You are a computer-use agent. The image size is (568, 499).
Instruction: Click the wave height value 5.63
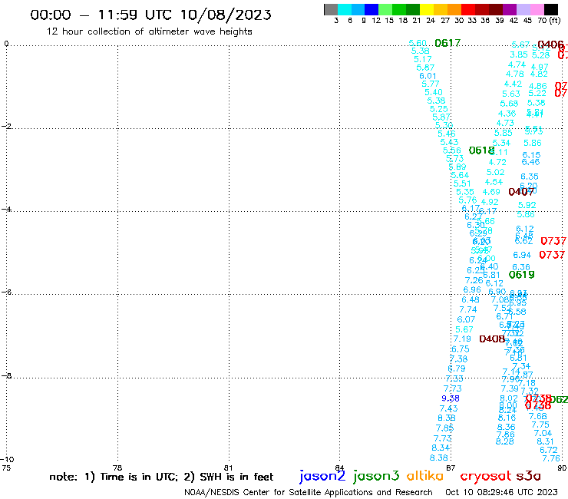click(x=510, y=94)
